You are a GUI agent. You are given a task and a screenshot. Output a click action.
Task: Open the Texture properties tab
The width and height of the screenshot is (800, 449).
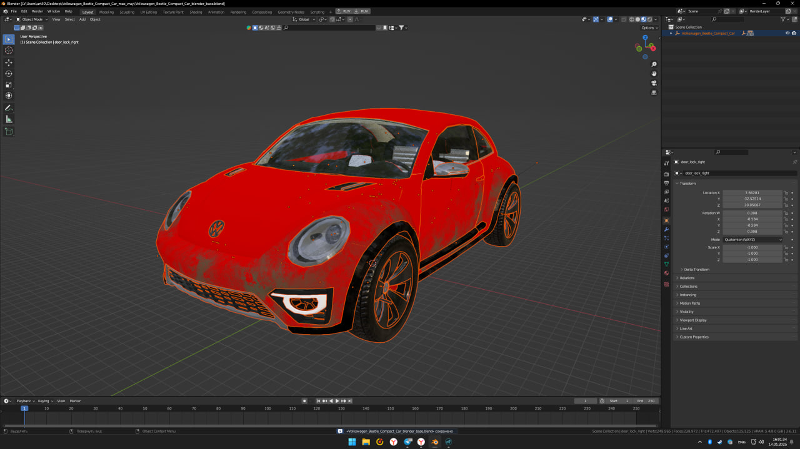666,284
